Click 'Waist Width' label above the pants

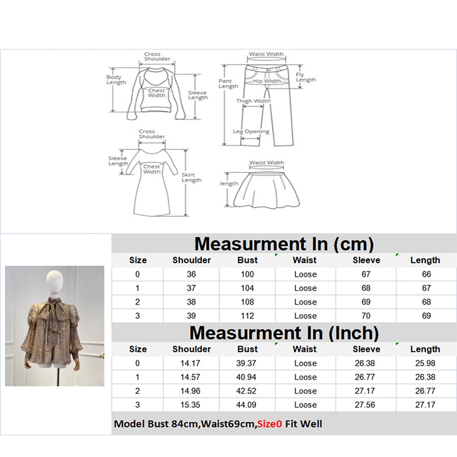pos(266,54)
